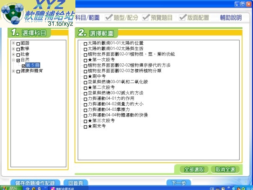Open the Windows Start button
The width and height of the screenshot is (253, 190).
point(11,188)
